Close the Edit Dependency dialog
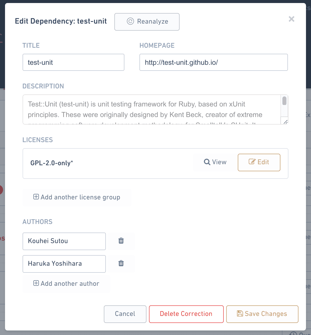The height and width of the screenshot is (335, 311). [x=291, y=19]
